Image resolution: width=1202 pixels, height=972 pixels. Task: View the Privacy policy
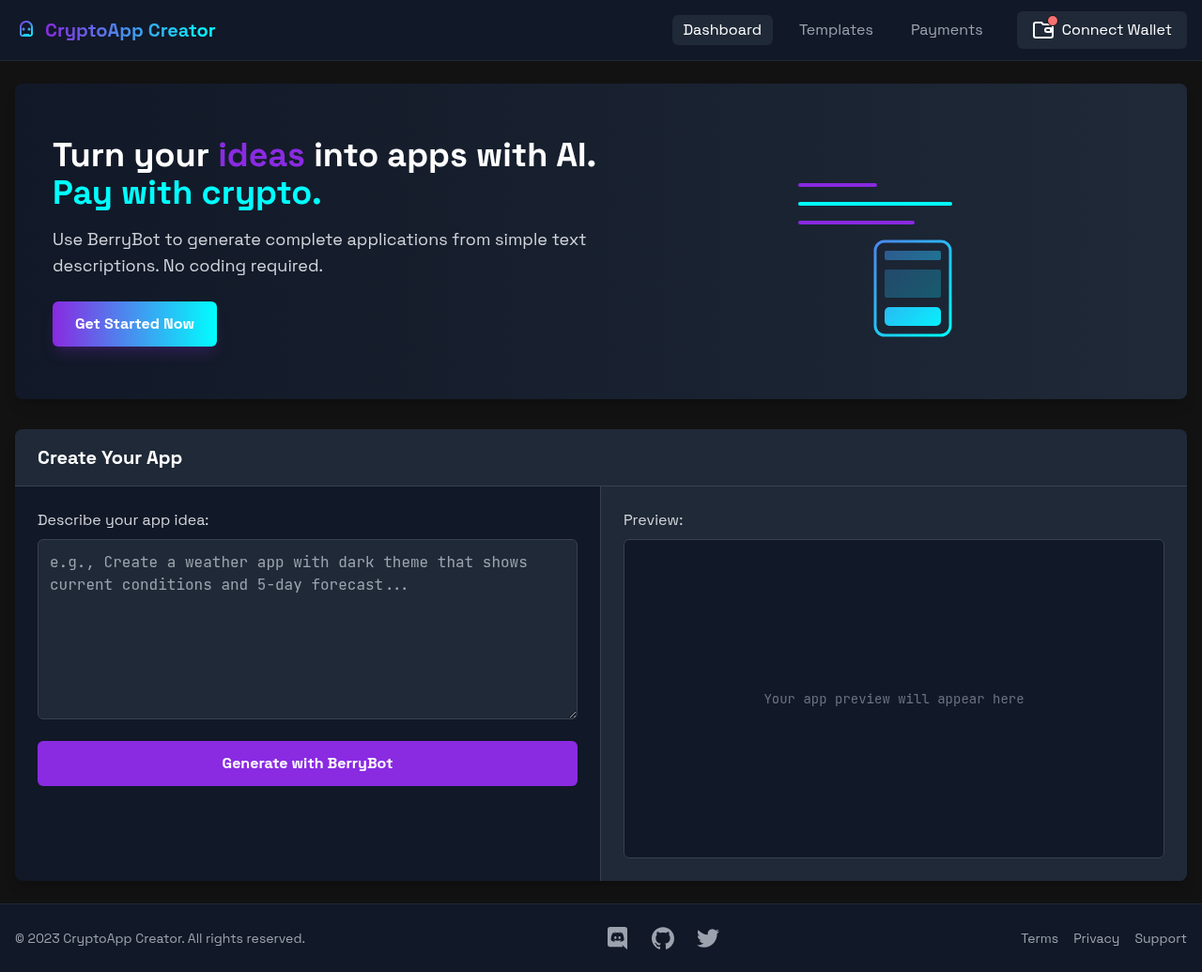click(1096, 937)
